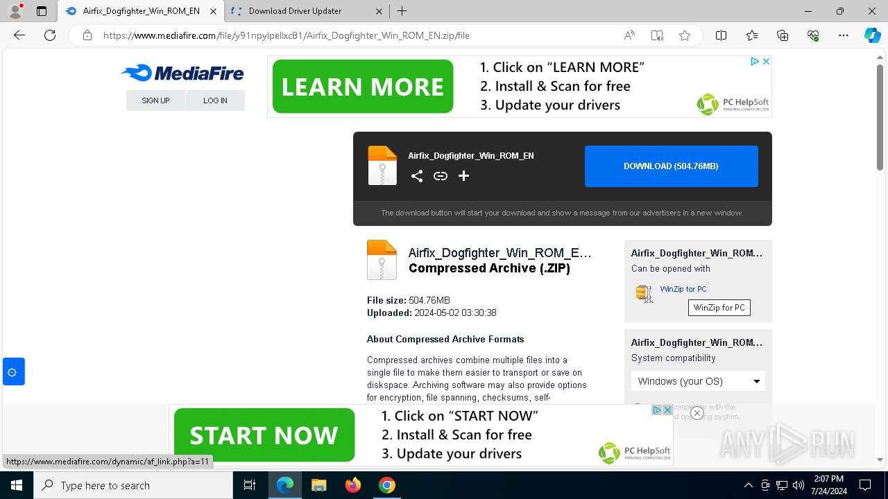Image resolution: width=888 pixels, height=499 pixels.
Task: Click the SIGN UP button
Action: coord(155,100)
